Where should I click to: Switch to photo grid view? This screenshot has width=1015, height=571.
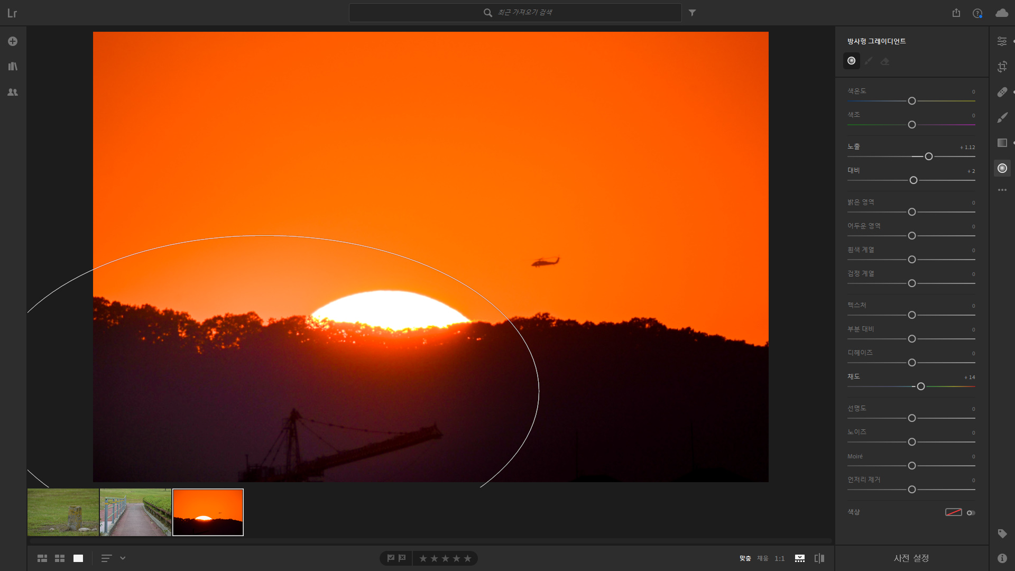(x=42, y=558)
